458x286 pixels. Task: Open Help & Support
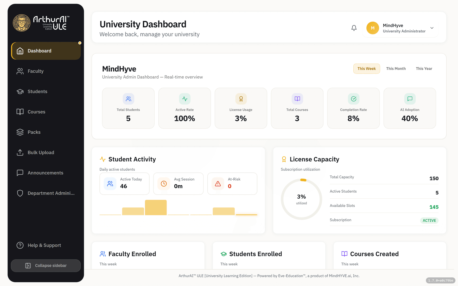pyautogui.click(x=46, y=245)
